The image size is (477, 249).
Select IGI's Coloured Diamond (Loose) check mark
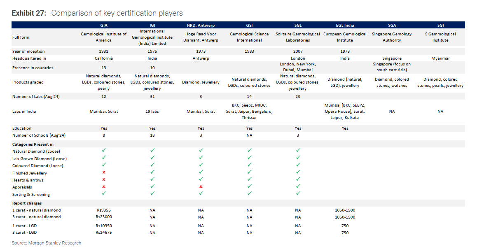tap(152, 165)
